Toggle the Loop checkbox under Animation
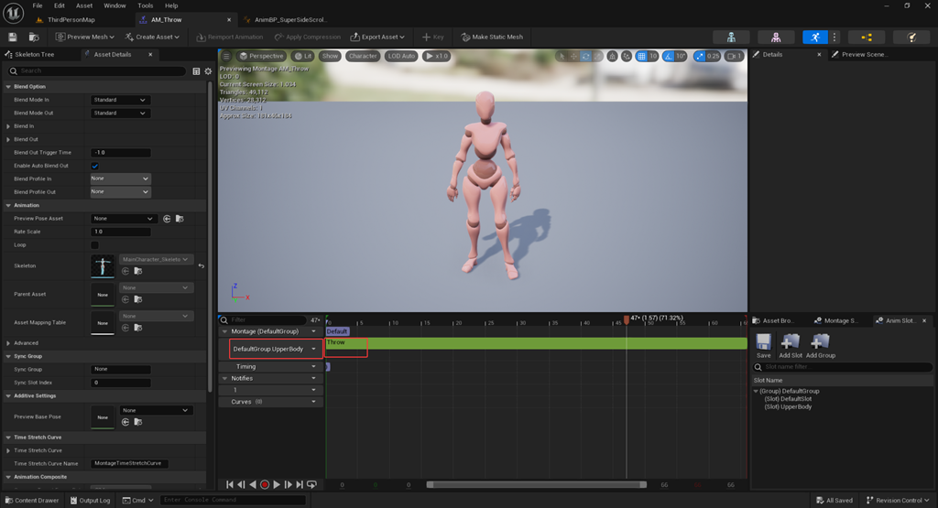The width and height of the screenshot is (938, 508). click(x=94, y=245)
